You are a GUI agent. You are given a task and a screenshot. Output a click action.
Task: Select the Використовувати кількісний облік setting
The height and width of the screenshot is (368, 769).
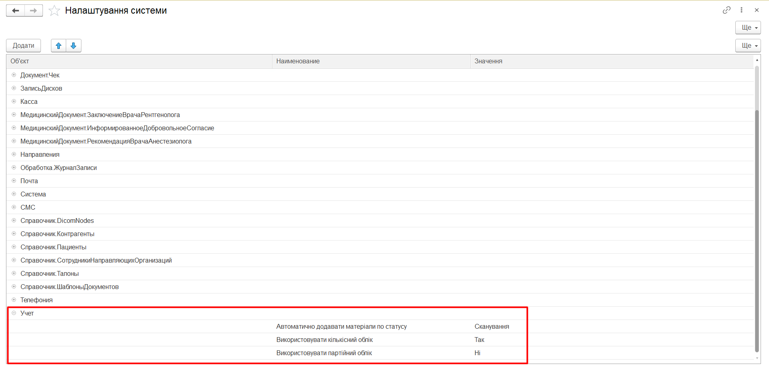click(324, 340)
